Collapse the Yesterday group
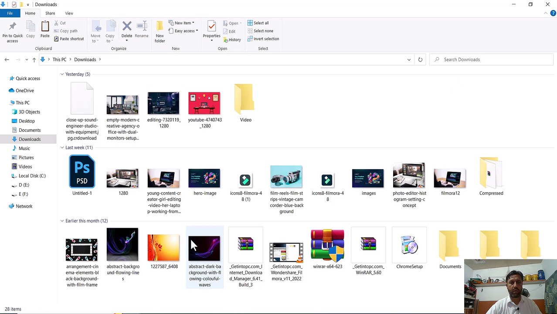Image resolution: width=557 pixels, height=314 pixels. 62,74
